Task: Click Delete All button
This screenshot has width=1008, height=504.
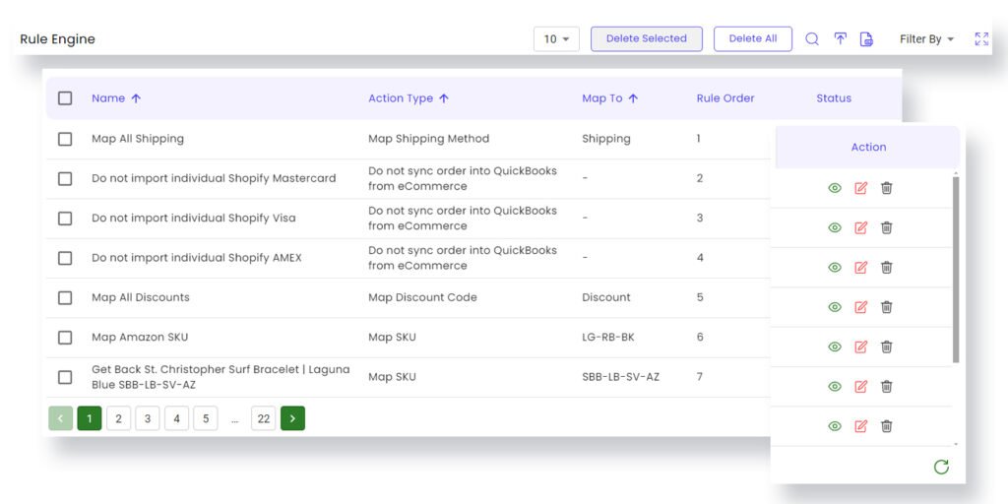Action: [x=753, y=38]
